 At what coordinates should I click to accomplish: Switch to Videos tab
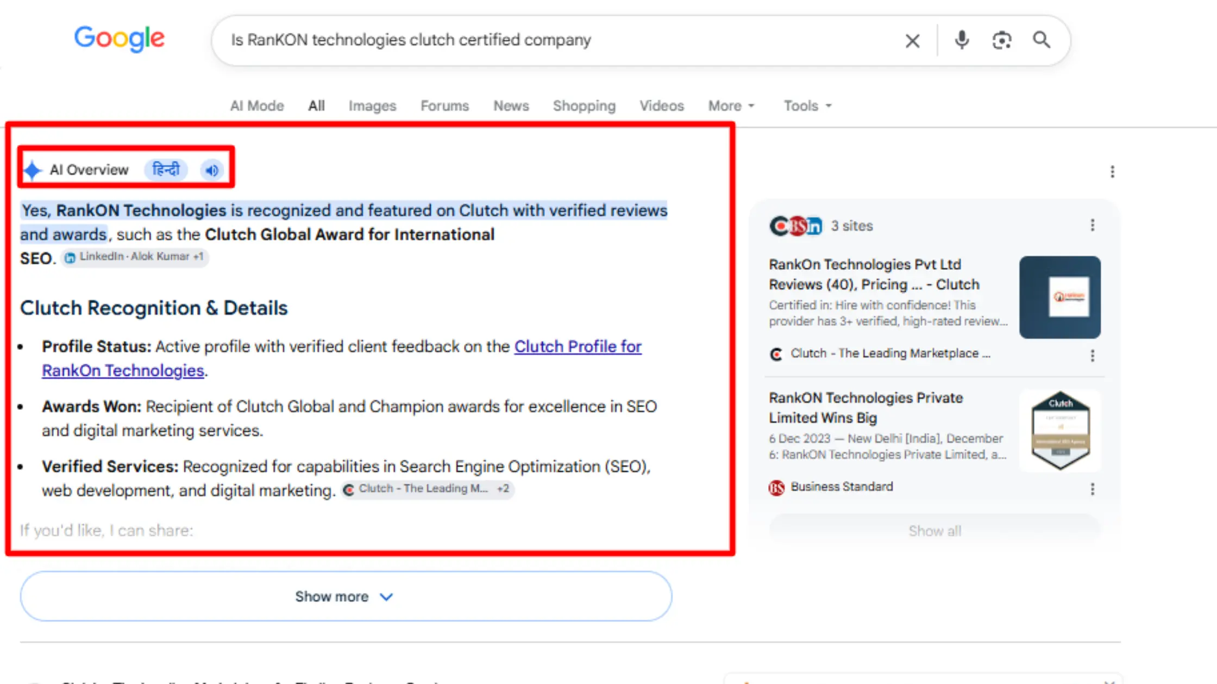point(661,106)
